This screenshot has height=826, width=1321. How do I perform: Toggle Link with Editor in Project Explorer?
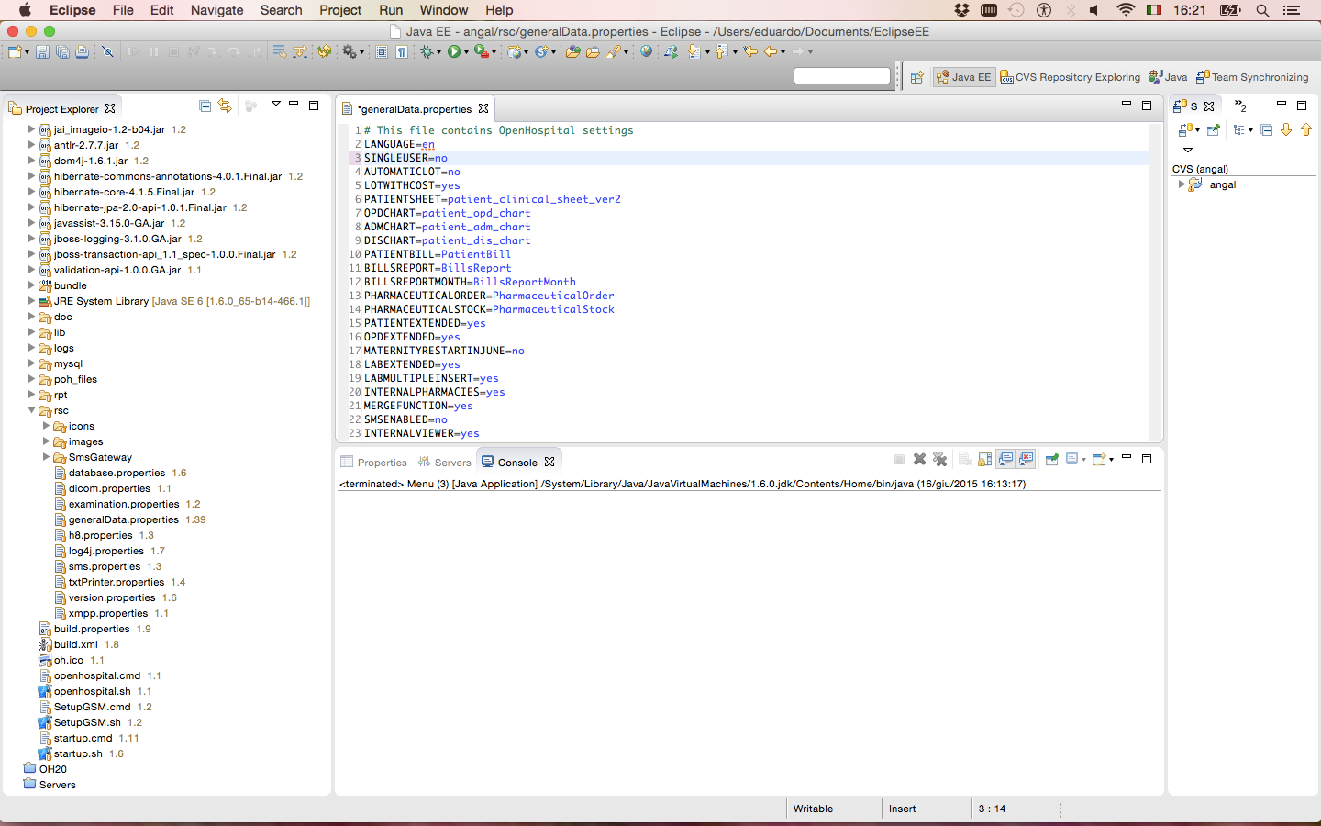tap(225, 106)
